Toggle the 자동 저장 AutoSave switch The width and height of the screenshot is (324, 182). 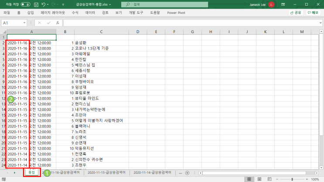[x=25, y=4]
